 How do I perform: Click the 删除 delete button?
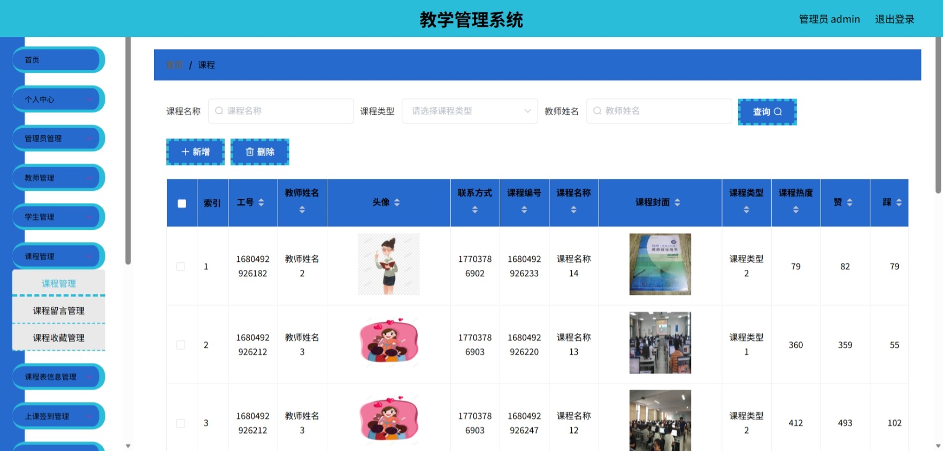coord(260,152)
